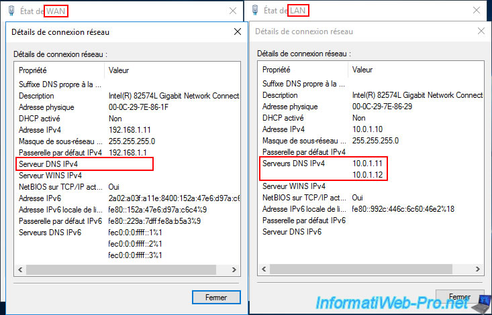Close the État de WAN window
The height and width of the screenshot is (315, 492).
point(232,11)
